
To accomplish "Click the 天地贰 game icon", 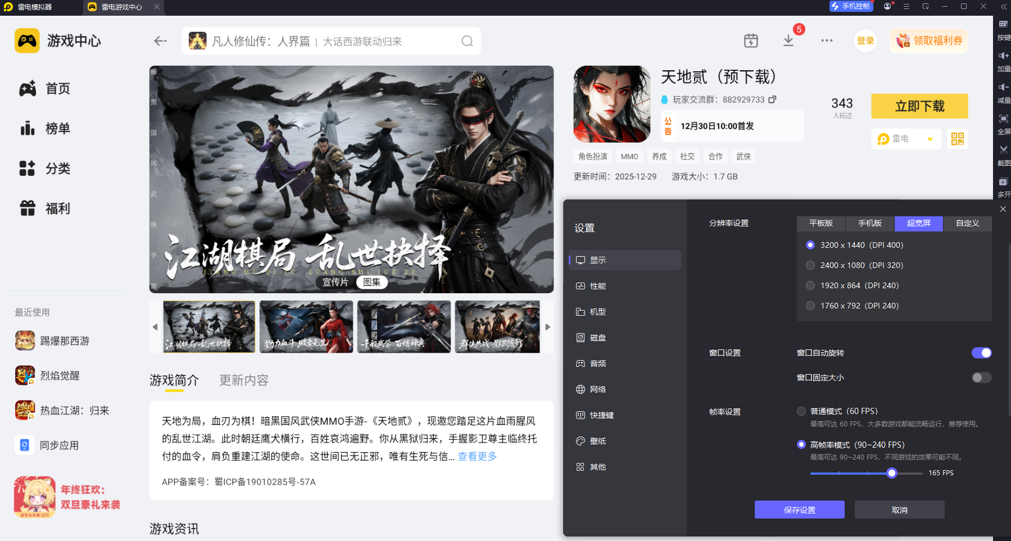I will pyautogui.click(x=612, y=104).
